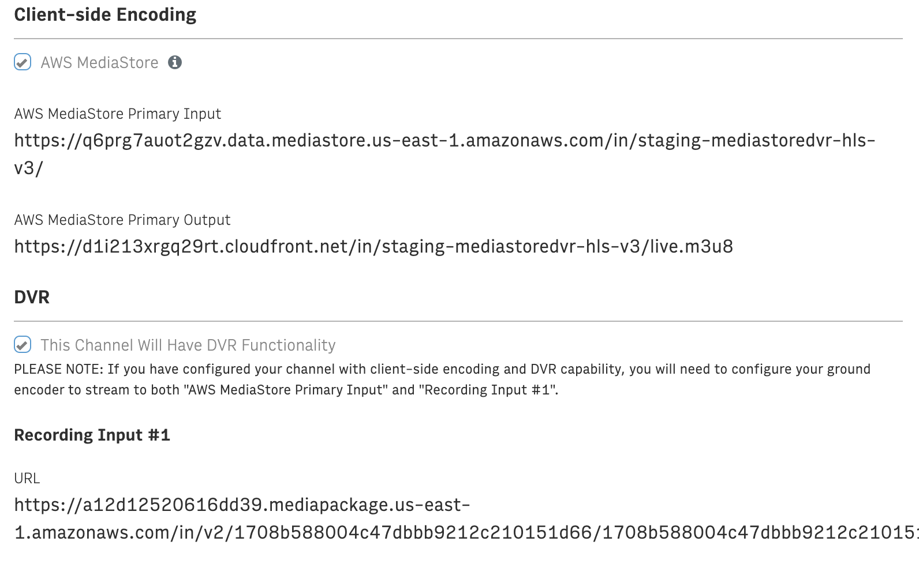Image resolution: width=919 pixels, height=564 pixels.
Task: Click the divider line below Client-side Encoding
Action: [x=458, y=39]
